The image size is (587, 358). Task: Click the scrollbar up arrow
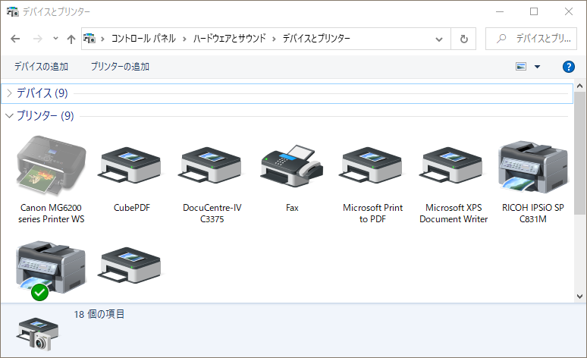(x=579, y=86)
